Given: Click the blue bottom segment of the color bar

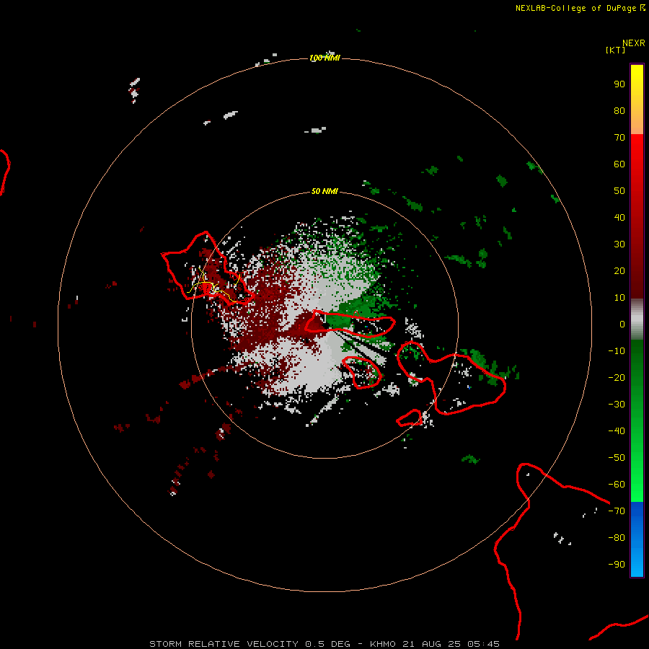Looking at the screenshot, I should [637, 539].
